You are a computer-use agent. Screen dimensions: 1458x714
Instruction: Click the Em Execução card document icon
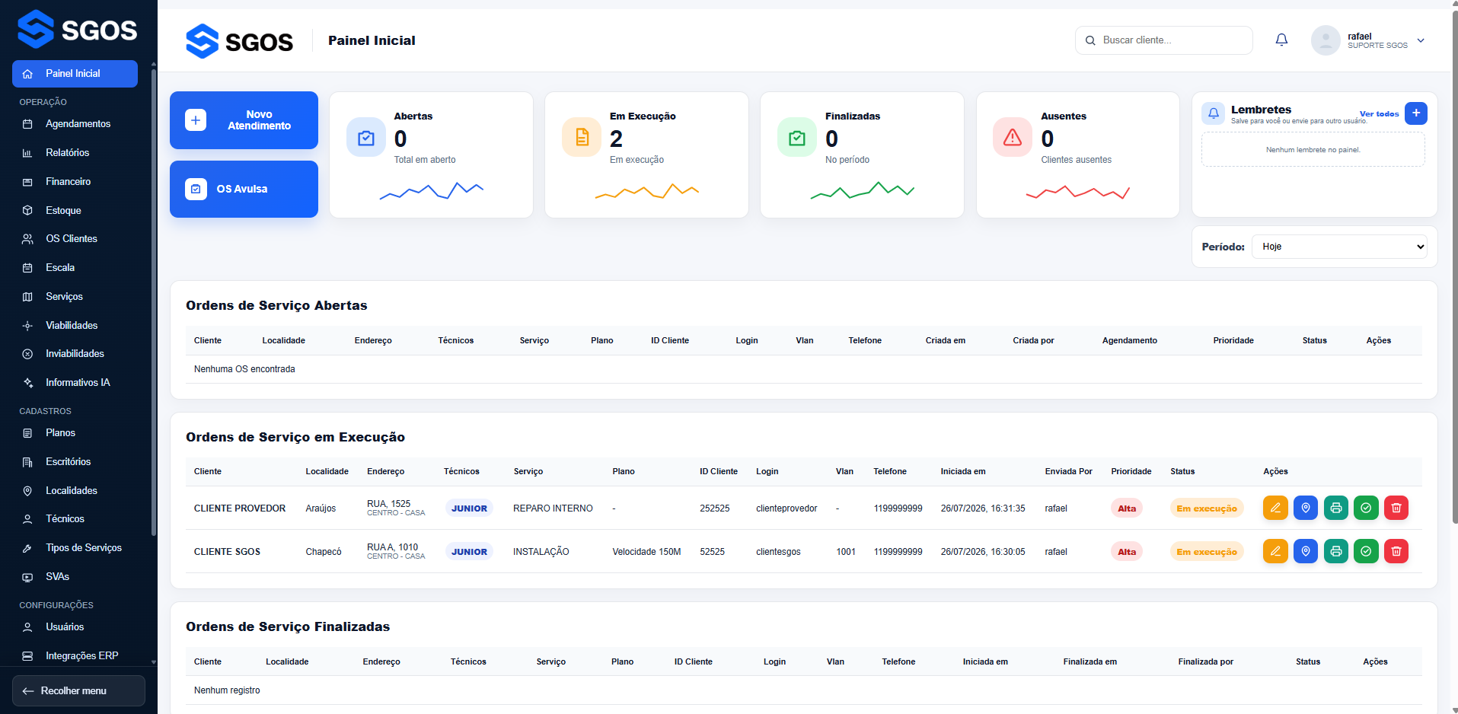tap(582, 138)
